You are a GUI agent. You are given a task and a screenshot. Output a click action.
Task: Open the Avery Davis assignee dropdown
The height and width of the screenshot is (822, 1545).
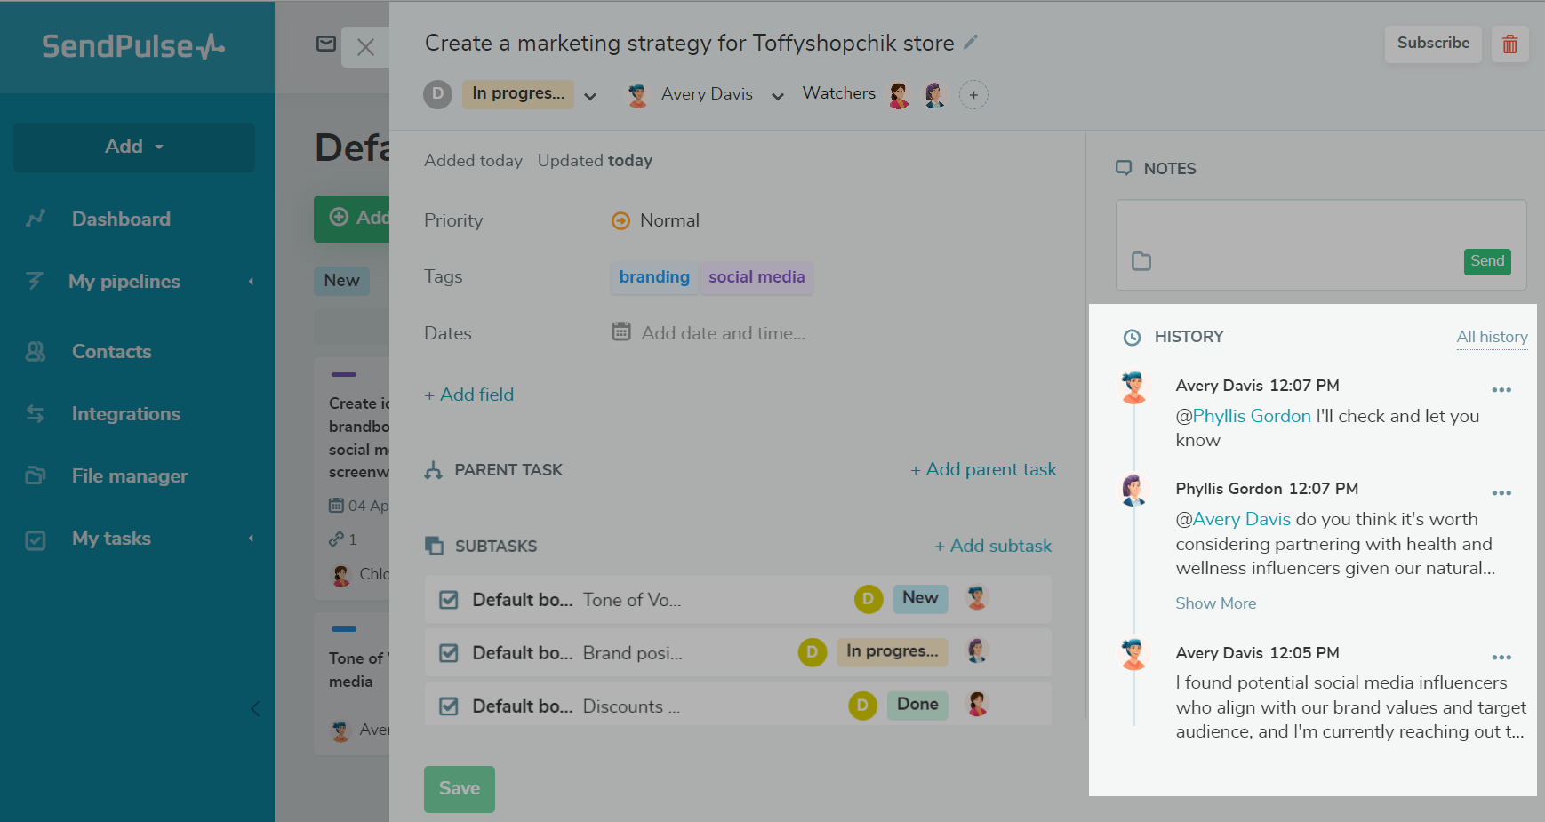(777, 96)
